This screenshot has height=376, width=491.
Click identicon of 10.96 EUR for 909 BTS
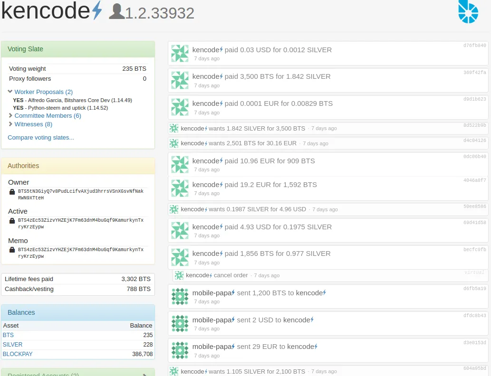[x=180, y=164]
